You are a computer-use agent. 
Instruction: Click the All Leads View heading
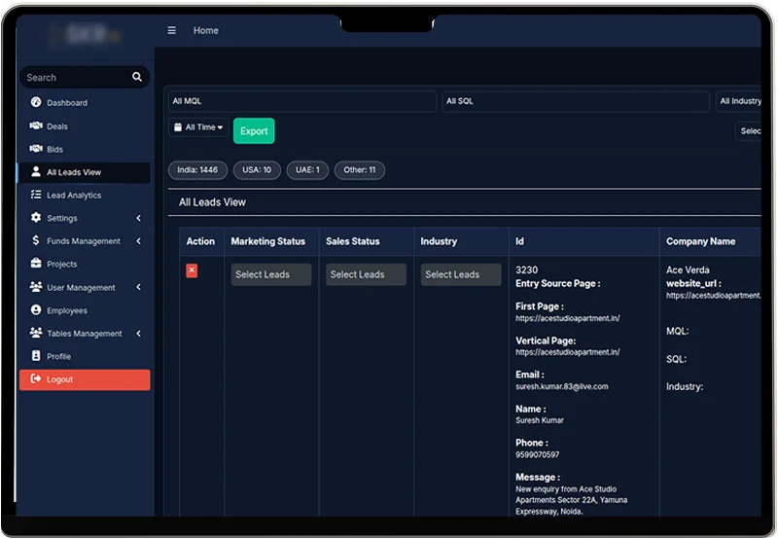pos(212,202)
